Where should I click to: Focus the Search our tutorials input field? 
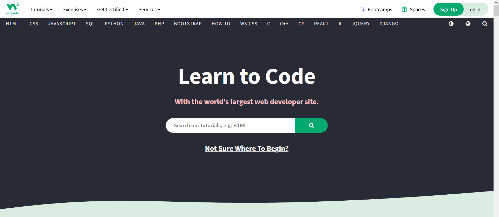pos(231,125)
